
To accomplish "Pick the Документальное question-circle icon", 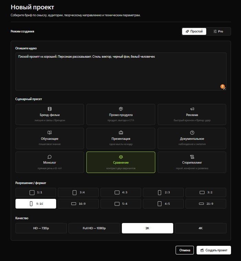I will tap(192, 133).
